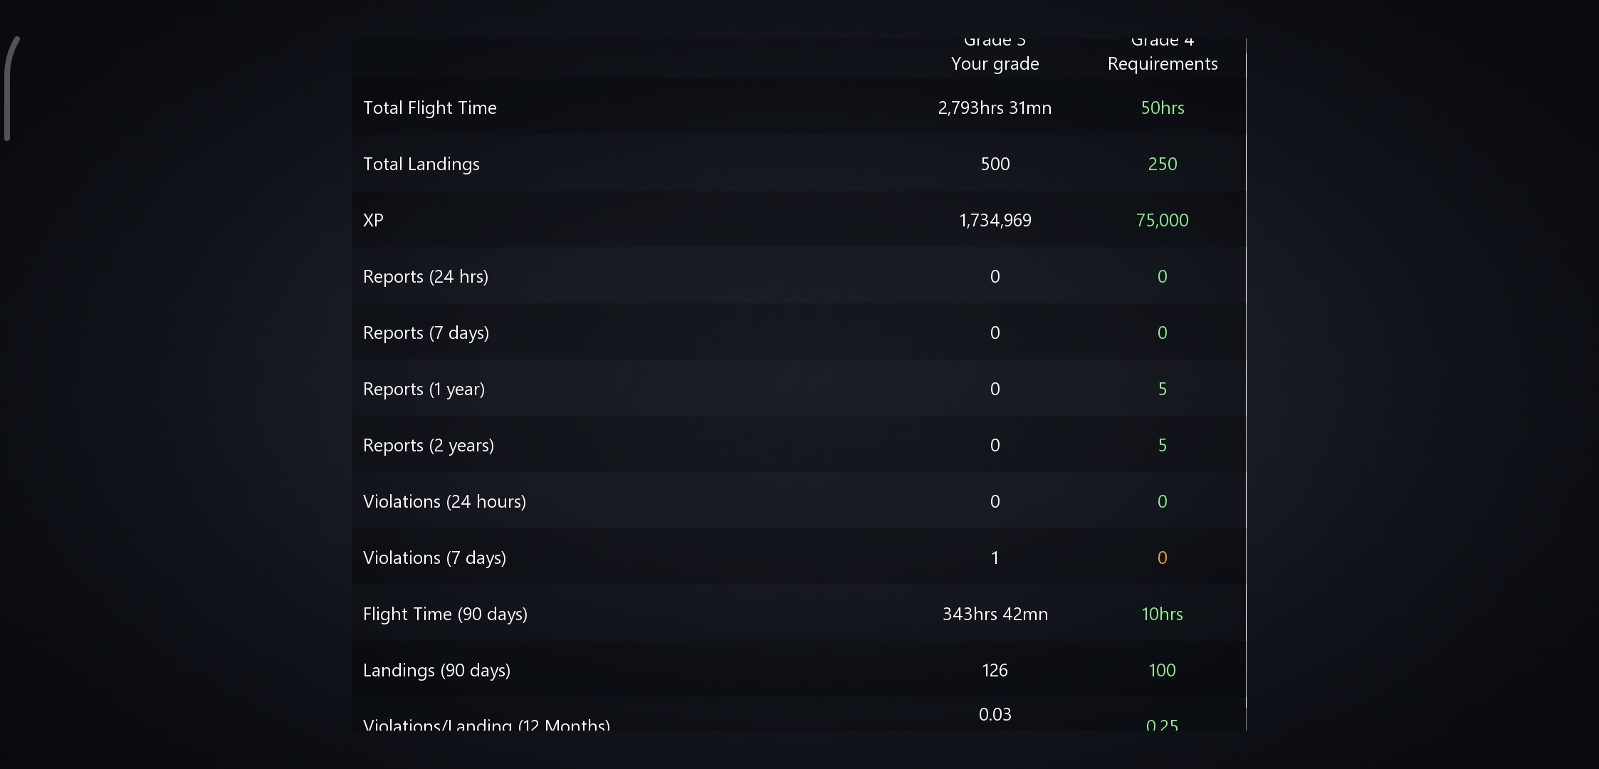Screen dimensions: 1599x769
Task: Select the Landings (90 days) row label
Action: point(436,670)
